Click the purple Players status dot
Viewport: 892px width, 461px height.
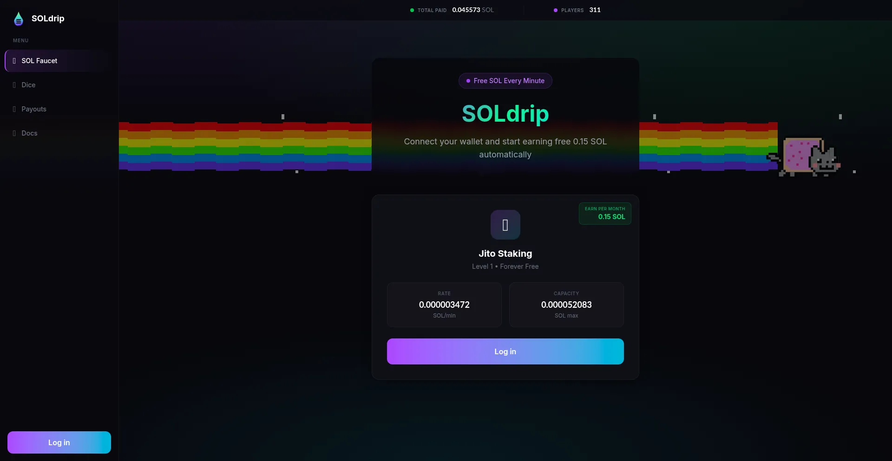tap(556, 10)
